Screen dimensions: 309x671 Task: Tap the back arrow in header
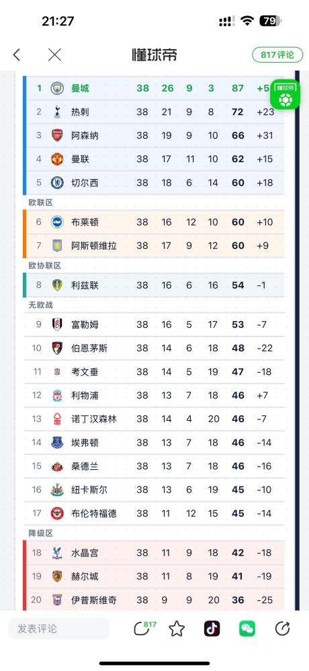pos(17,55)
